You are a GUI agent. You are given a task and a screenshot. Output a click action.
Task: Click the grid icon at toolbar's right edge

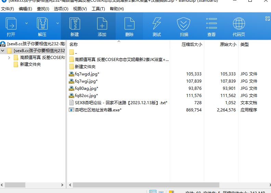267,19
